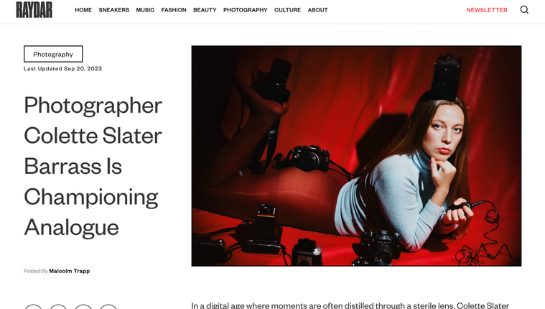Screen dimensions: 545x309
Task: Open the search magnifier icon
Action: [524, 10]
